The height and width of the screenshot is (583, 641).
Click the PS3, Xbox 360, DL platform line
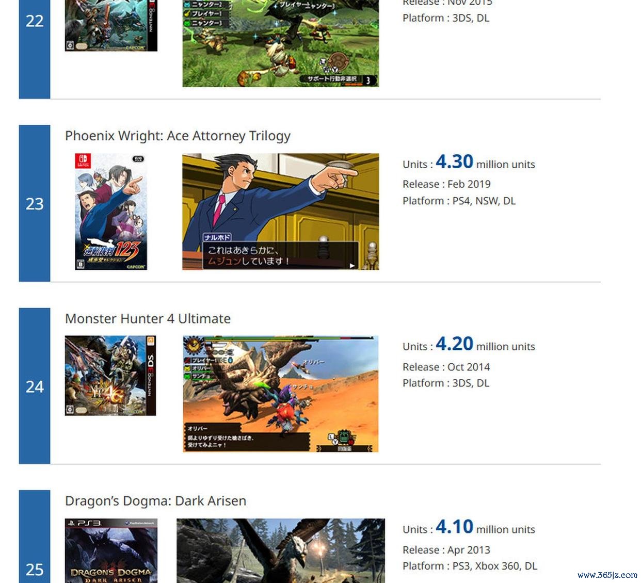coord(470,566)
